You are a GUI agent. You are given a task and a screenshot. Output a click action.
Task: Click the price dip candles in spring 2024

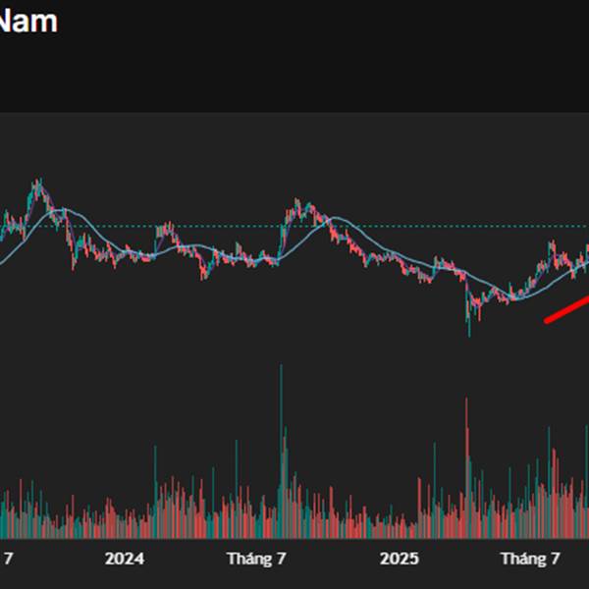[x=204, y=269]
